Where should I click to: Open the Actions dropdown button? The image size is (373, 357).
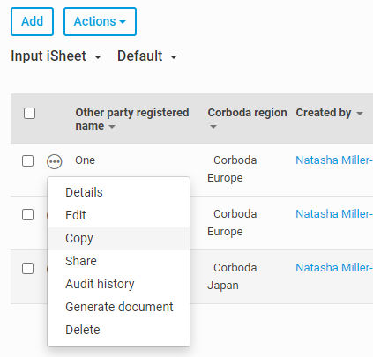coord(100,22)
